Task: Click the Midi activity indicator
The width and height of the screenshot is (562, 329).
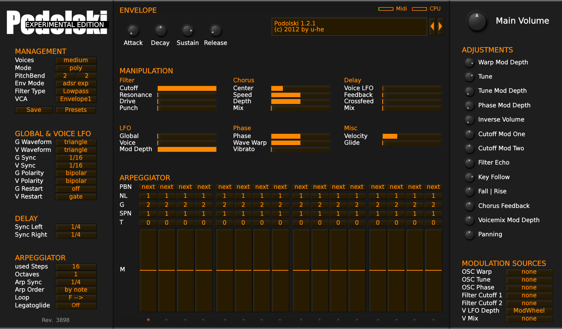Action: [386, 9]
